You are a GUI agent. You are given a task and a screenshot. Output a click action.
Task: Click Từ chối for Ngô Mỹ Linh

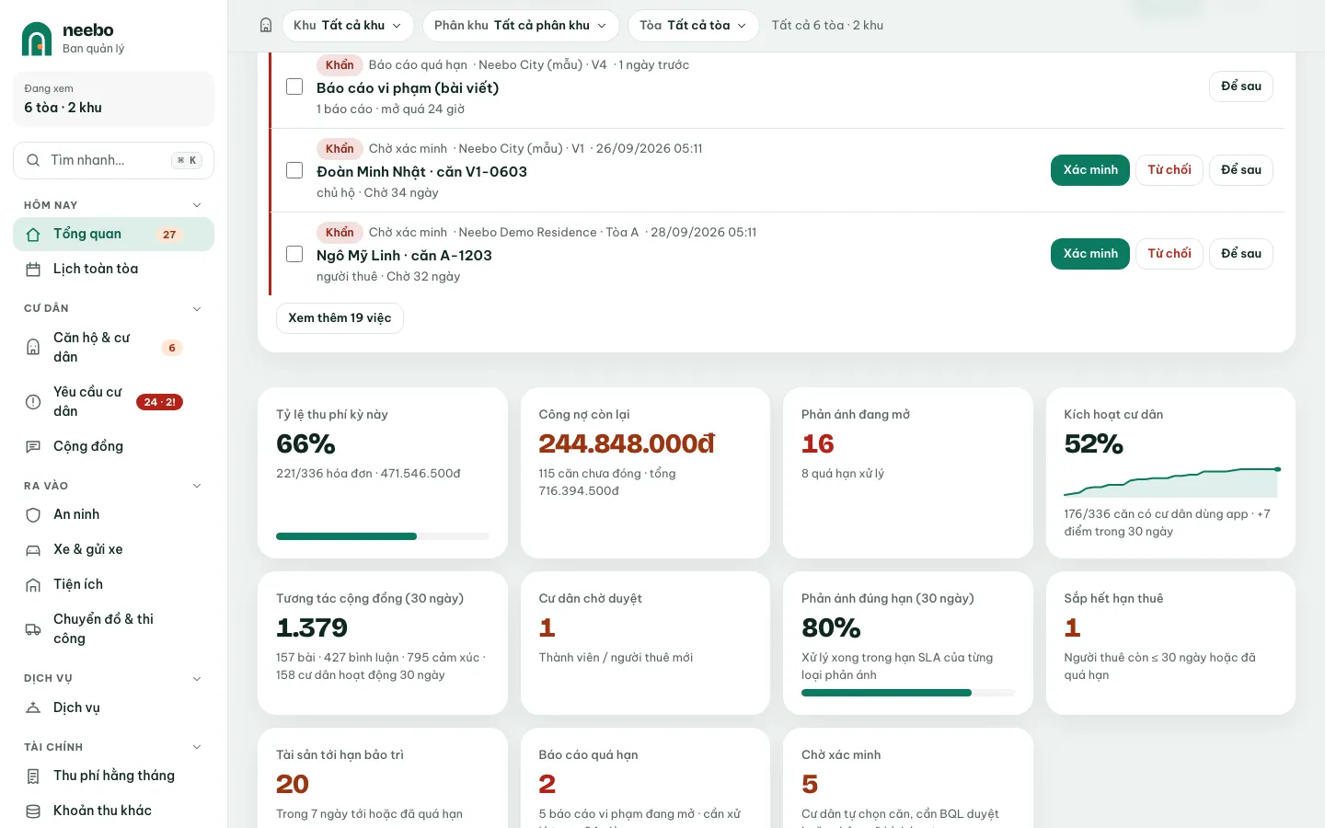pyautogui.click(x=1169, y=254)
